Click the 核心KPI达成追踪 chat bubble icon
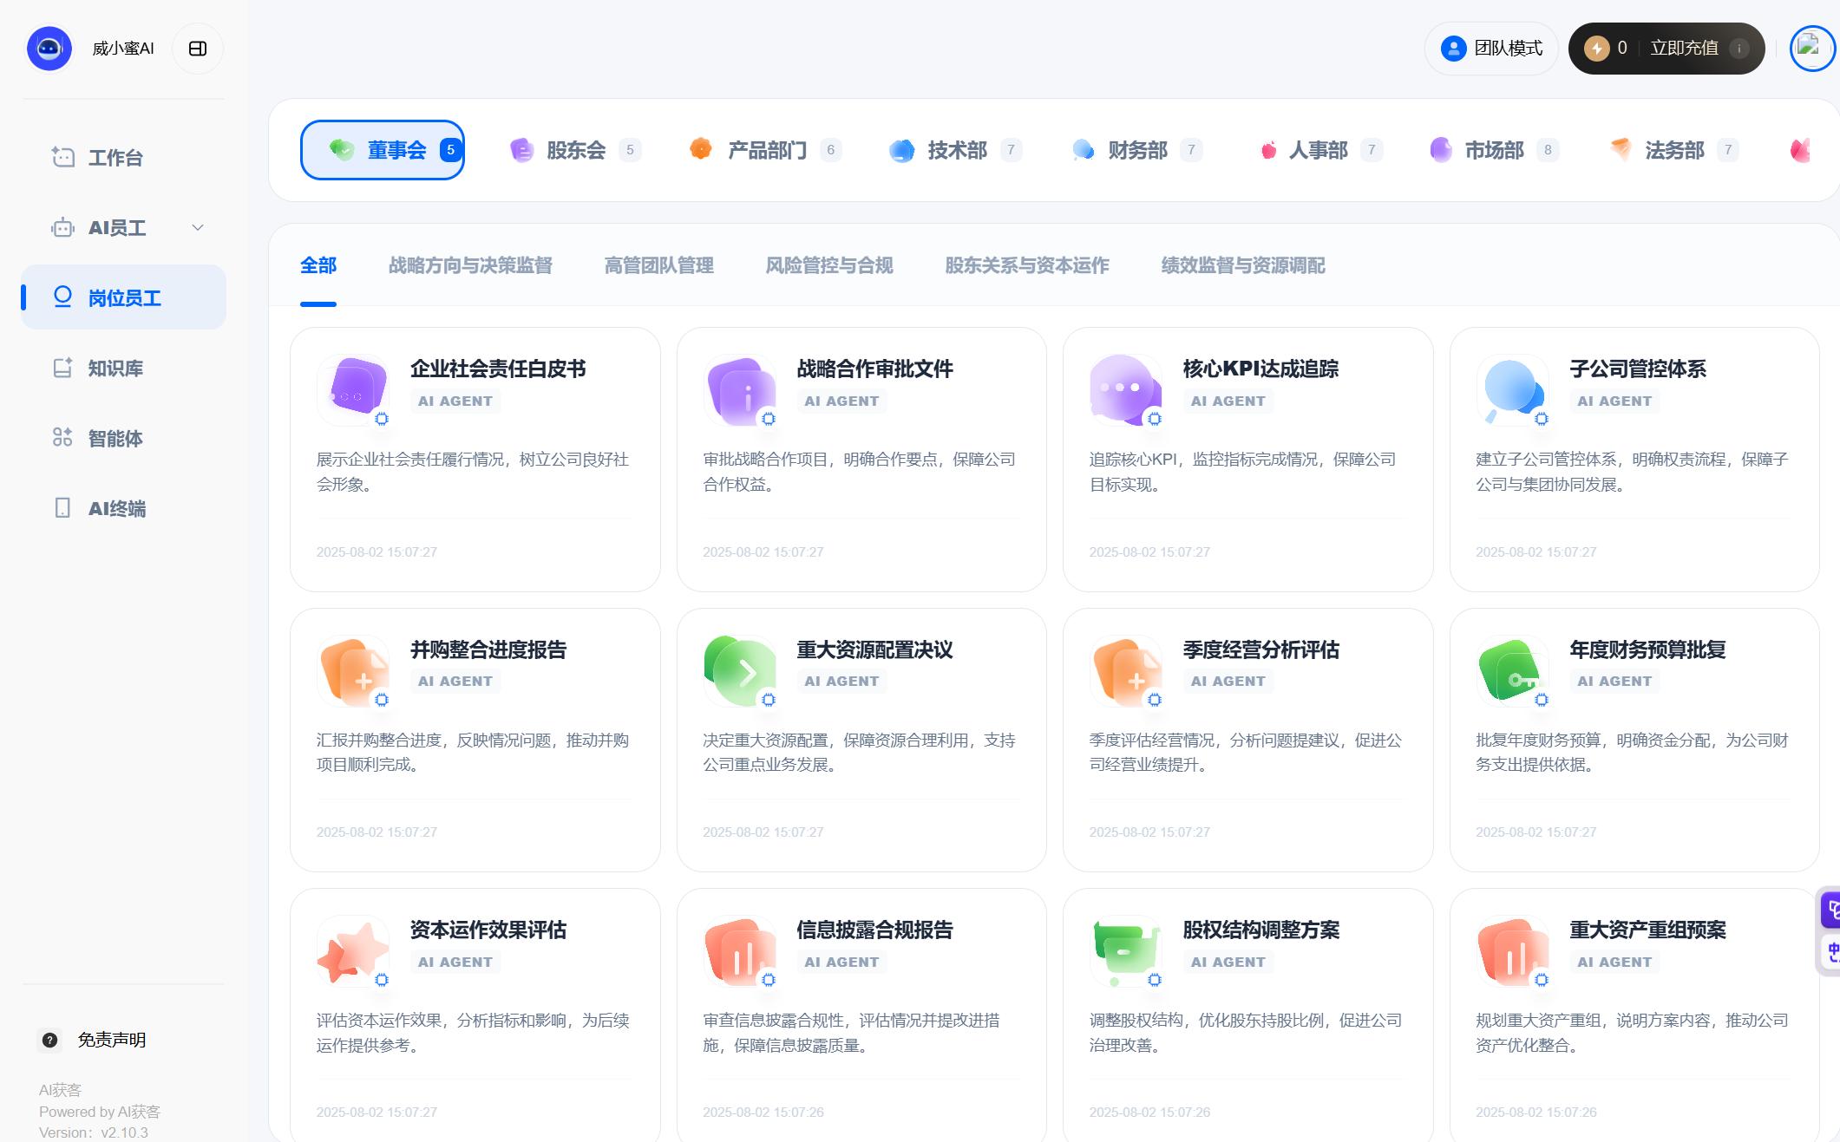 coord(1126,389)
